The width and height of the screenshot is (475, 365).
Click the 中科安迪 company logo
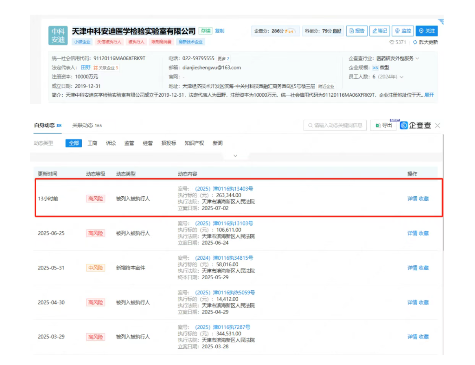click(58, 35)
